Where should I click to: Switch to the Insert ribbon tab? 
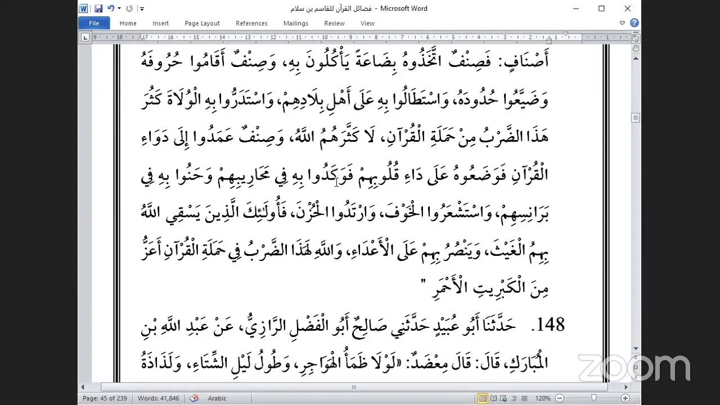tap(160, 23)
